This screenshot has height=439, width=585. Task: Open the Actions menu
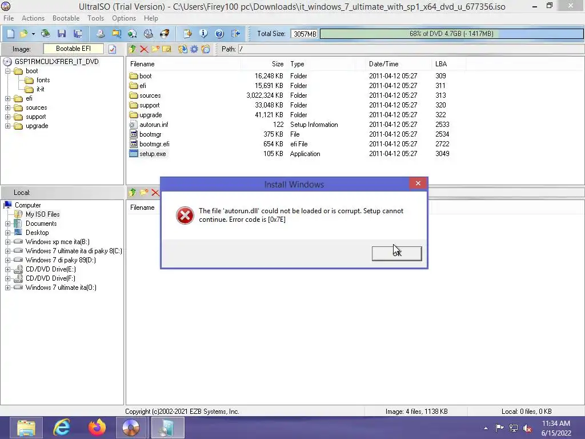pyautogui.click(x=33, y=18)
